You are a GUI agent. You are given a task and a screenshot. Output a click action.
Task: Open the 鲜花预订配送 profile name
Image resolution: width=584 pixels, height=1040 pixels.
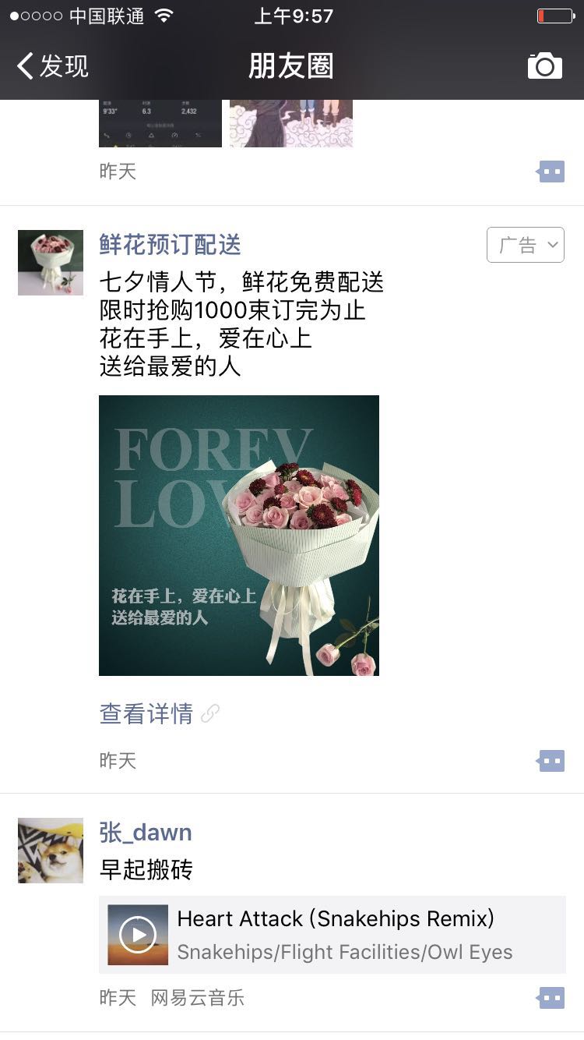(x=171, y=245)
